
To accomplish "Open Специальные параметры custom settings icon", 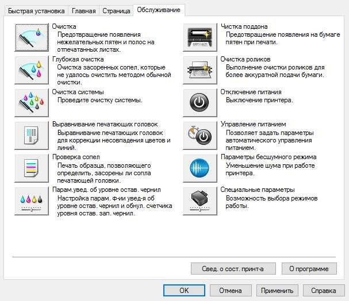I will [200, 200].
